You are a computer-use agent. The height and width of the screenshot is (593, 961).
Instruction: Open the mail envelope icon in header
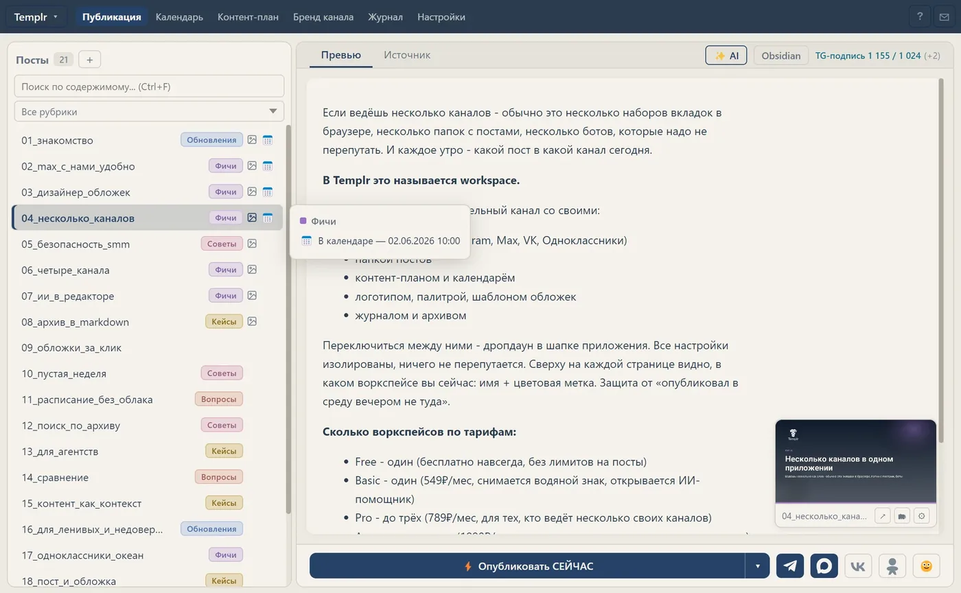tap(944, 16)
